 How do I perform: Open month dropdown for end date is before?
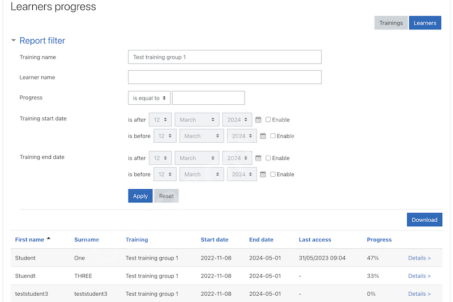point(202,175)
